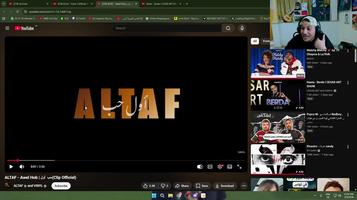Close the G.G.A - Triple S tab
The image size is (357, 200).
tap(92, 4)
